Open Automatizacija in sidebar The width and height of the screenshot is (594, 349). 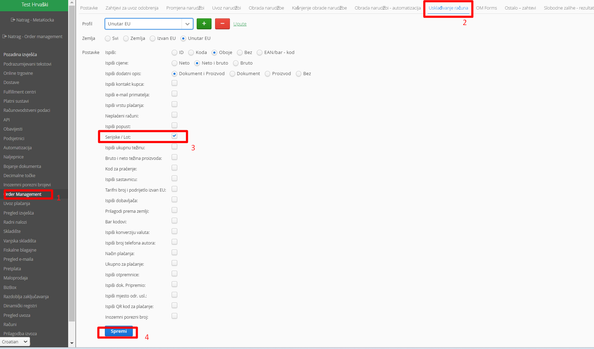tap(18, 148)
